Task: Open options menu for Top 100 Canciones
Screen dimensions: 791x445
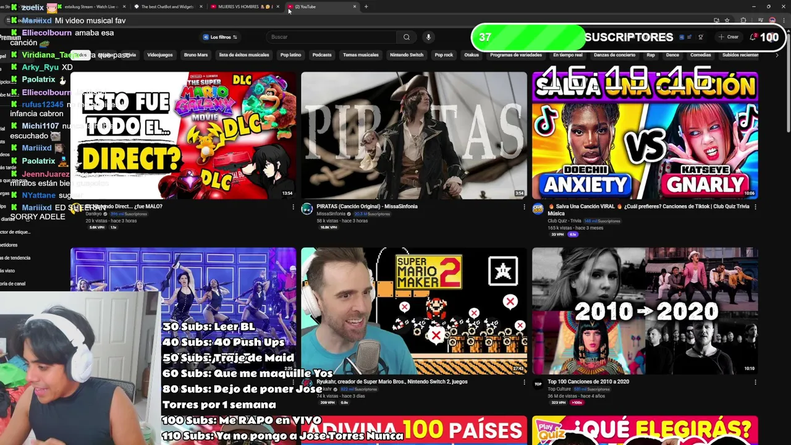Action: 755,383
